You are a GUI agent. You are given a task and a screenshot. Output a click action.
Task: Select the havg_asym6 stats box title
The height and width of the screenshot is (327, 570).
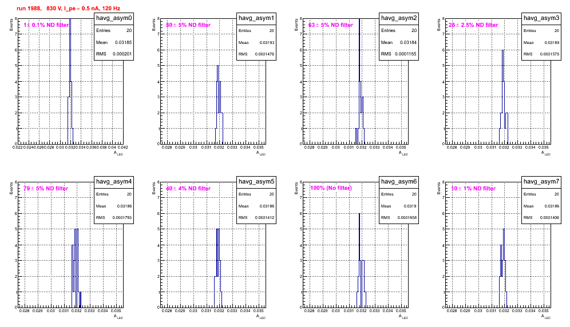tap(399, 182)
